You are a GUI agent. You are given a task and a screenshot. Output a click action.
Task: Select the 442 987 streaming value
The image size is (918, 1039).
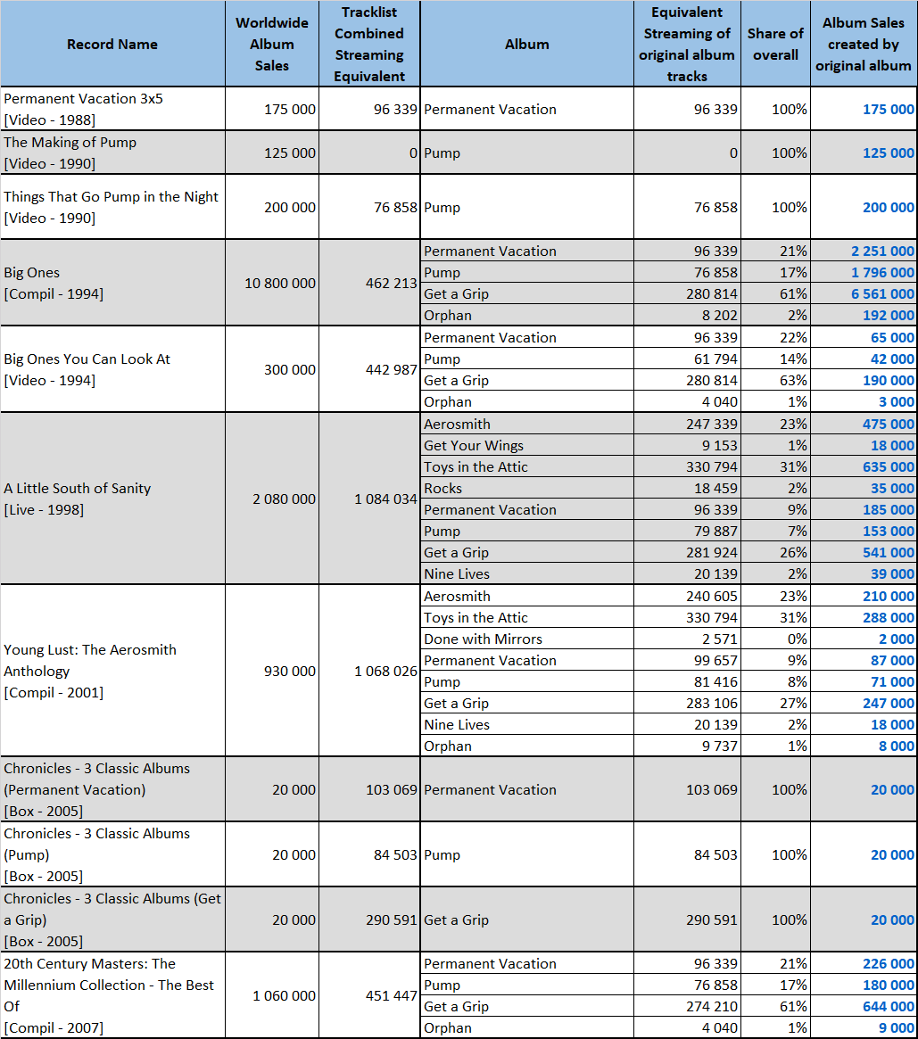pos(392,370)
